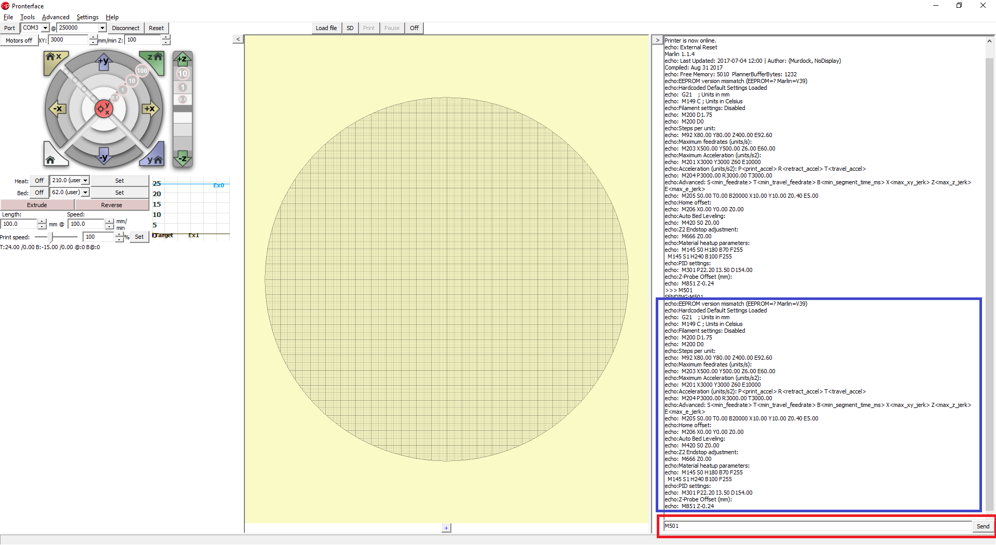Click the Z feedrate 100 field
996x545 pixels.
[x=143, y=40]
